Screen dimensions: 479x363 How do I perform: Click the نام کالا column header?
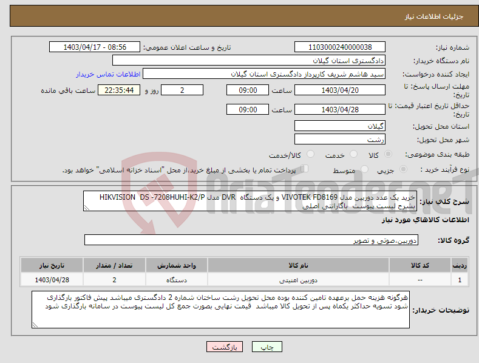click(298, 265)
